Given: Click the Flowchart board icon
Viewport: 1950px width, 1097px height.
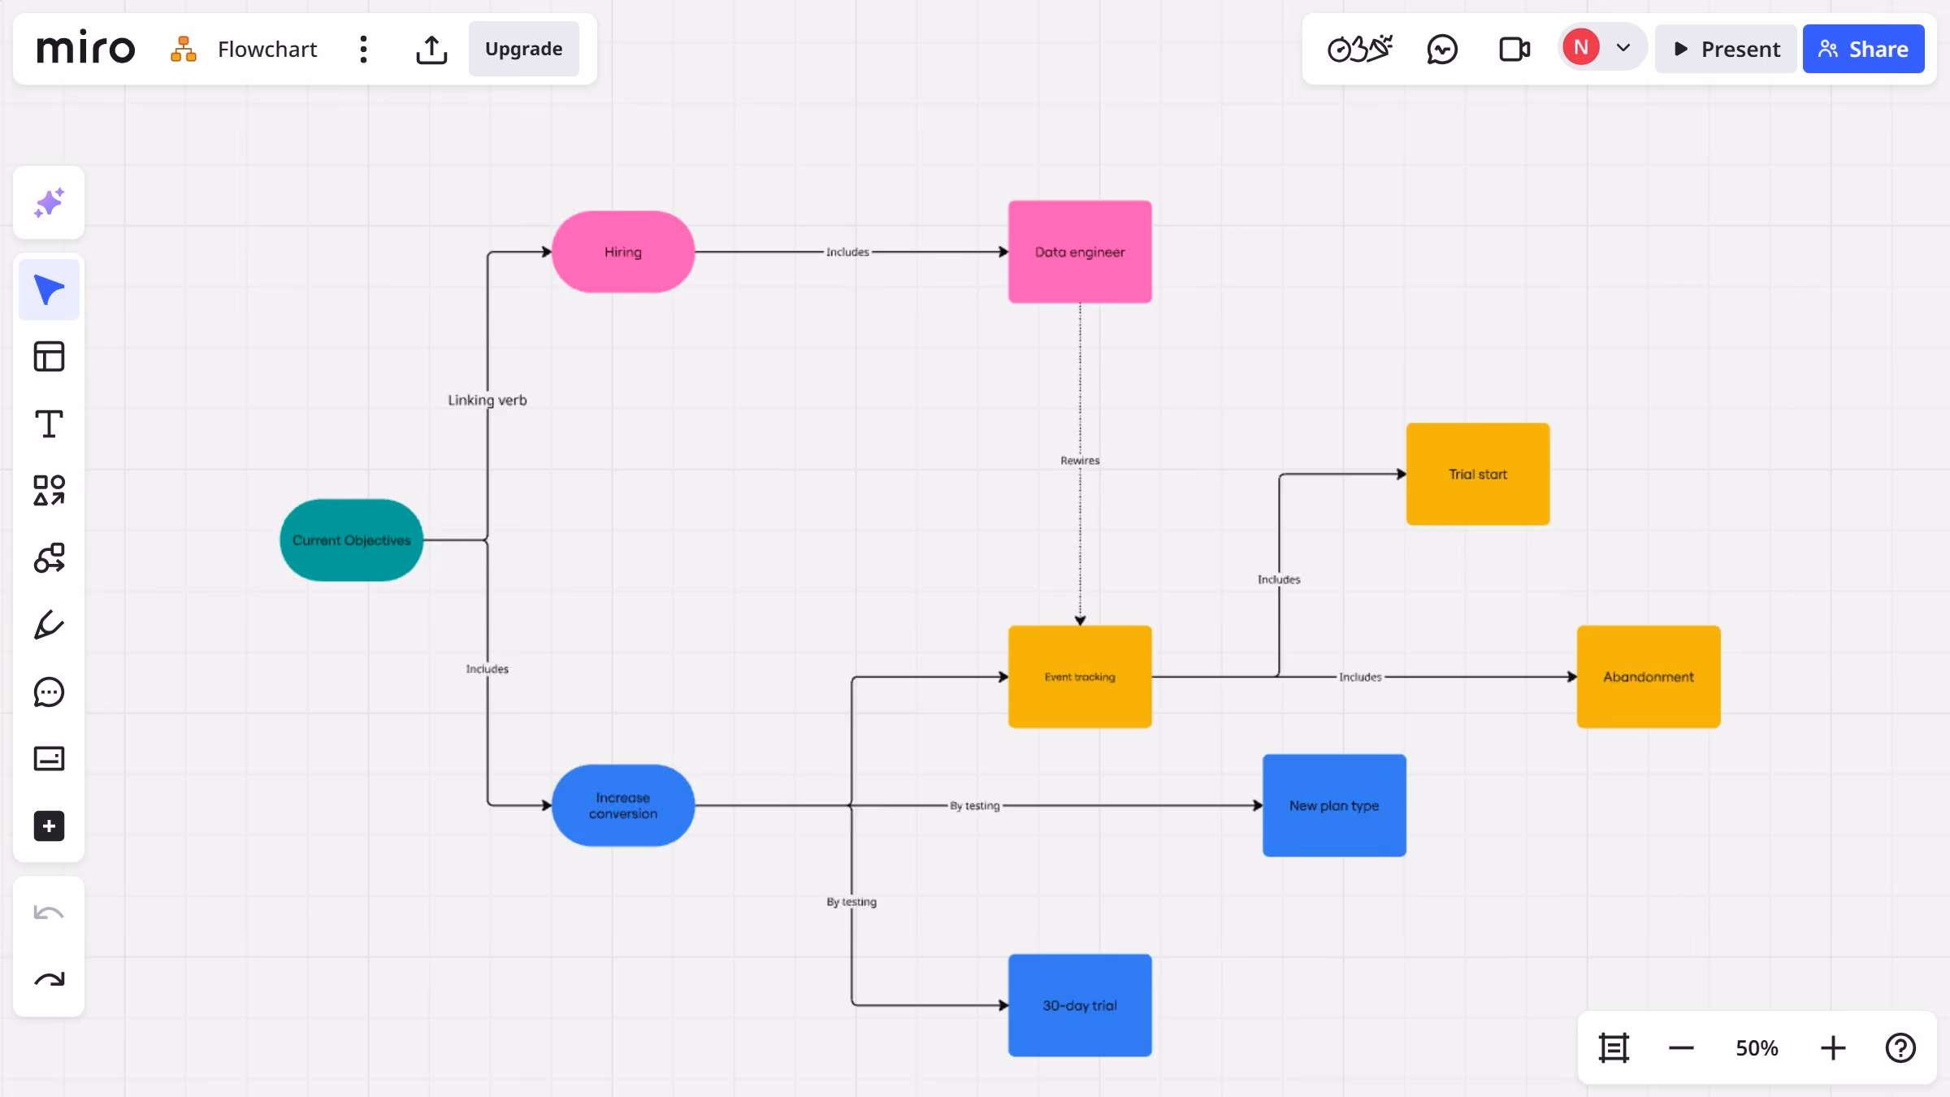Looking at the screenshot, I should point(184,49).
